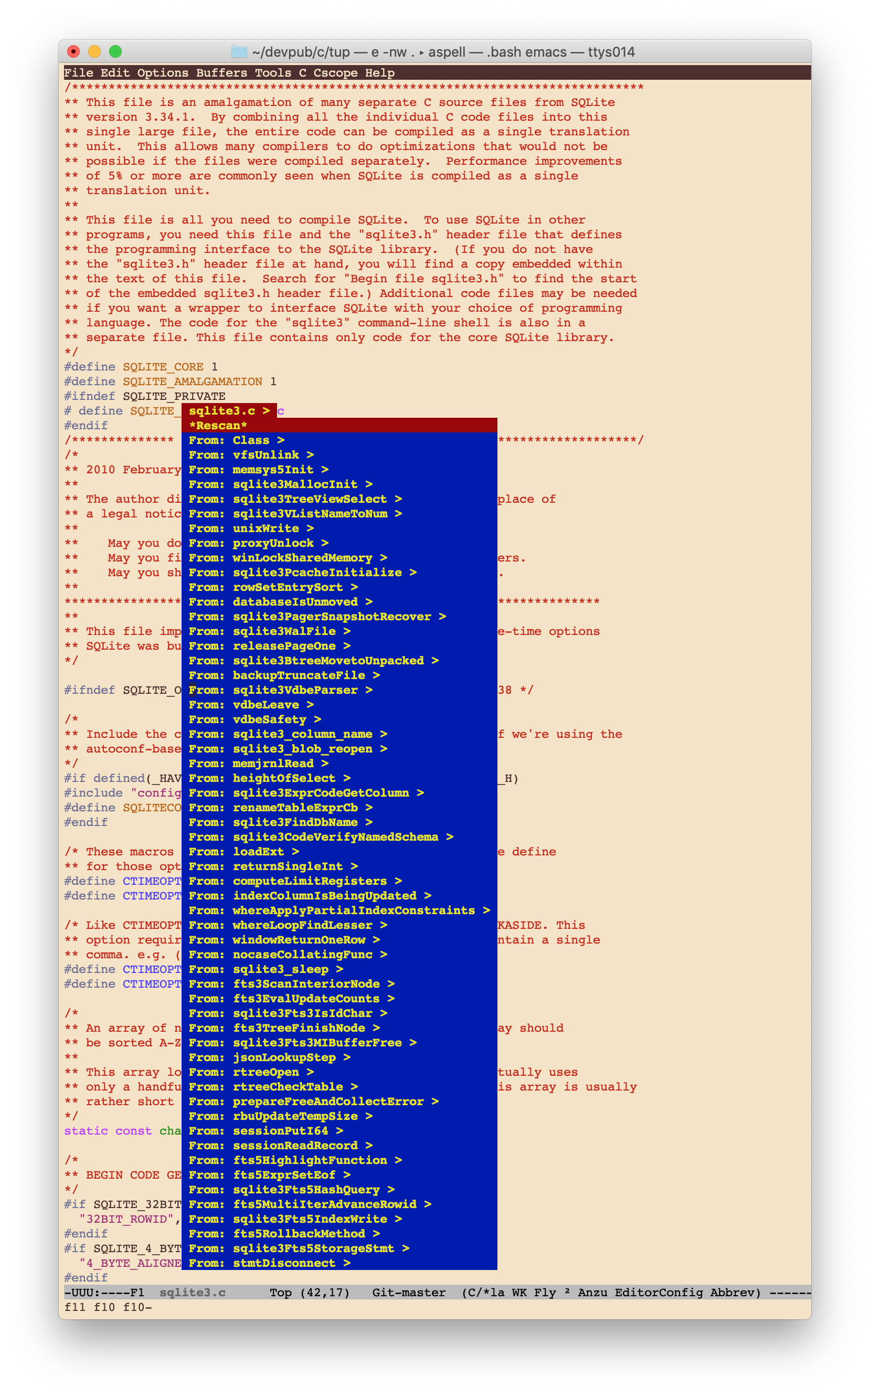Viewport: 870px width, 1397px height.
Task: Expand the 'From: vdbeSafety' submenu
Action: (339, 719)
